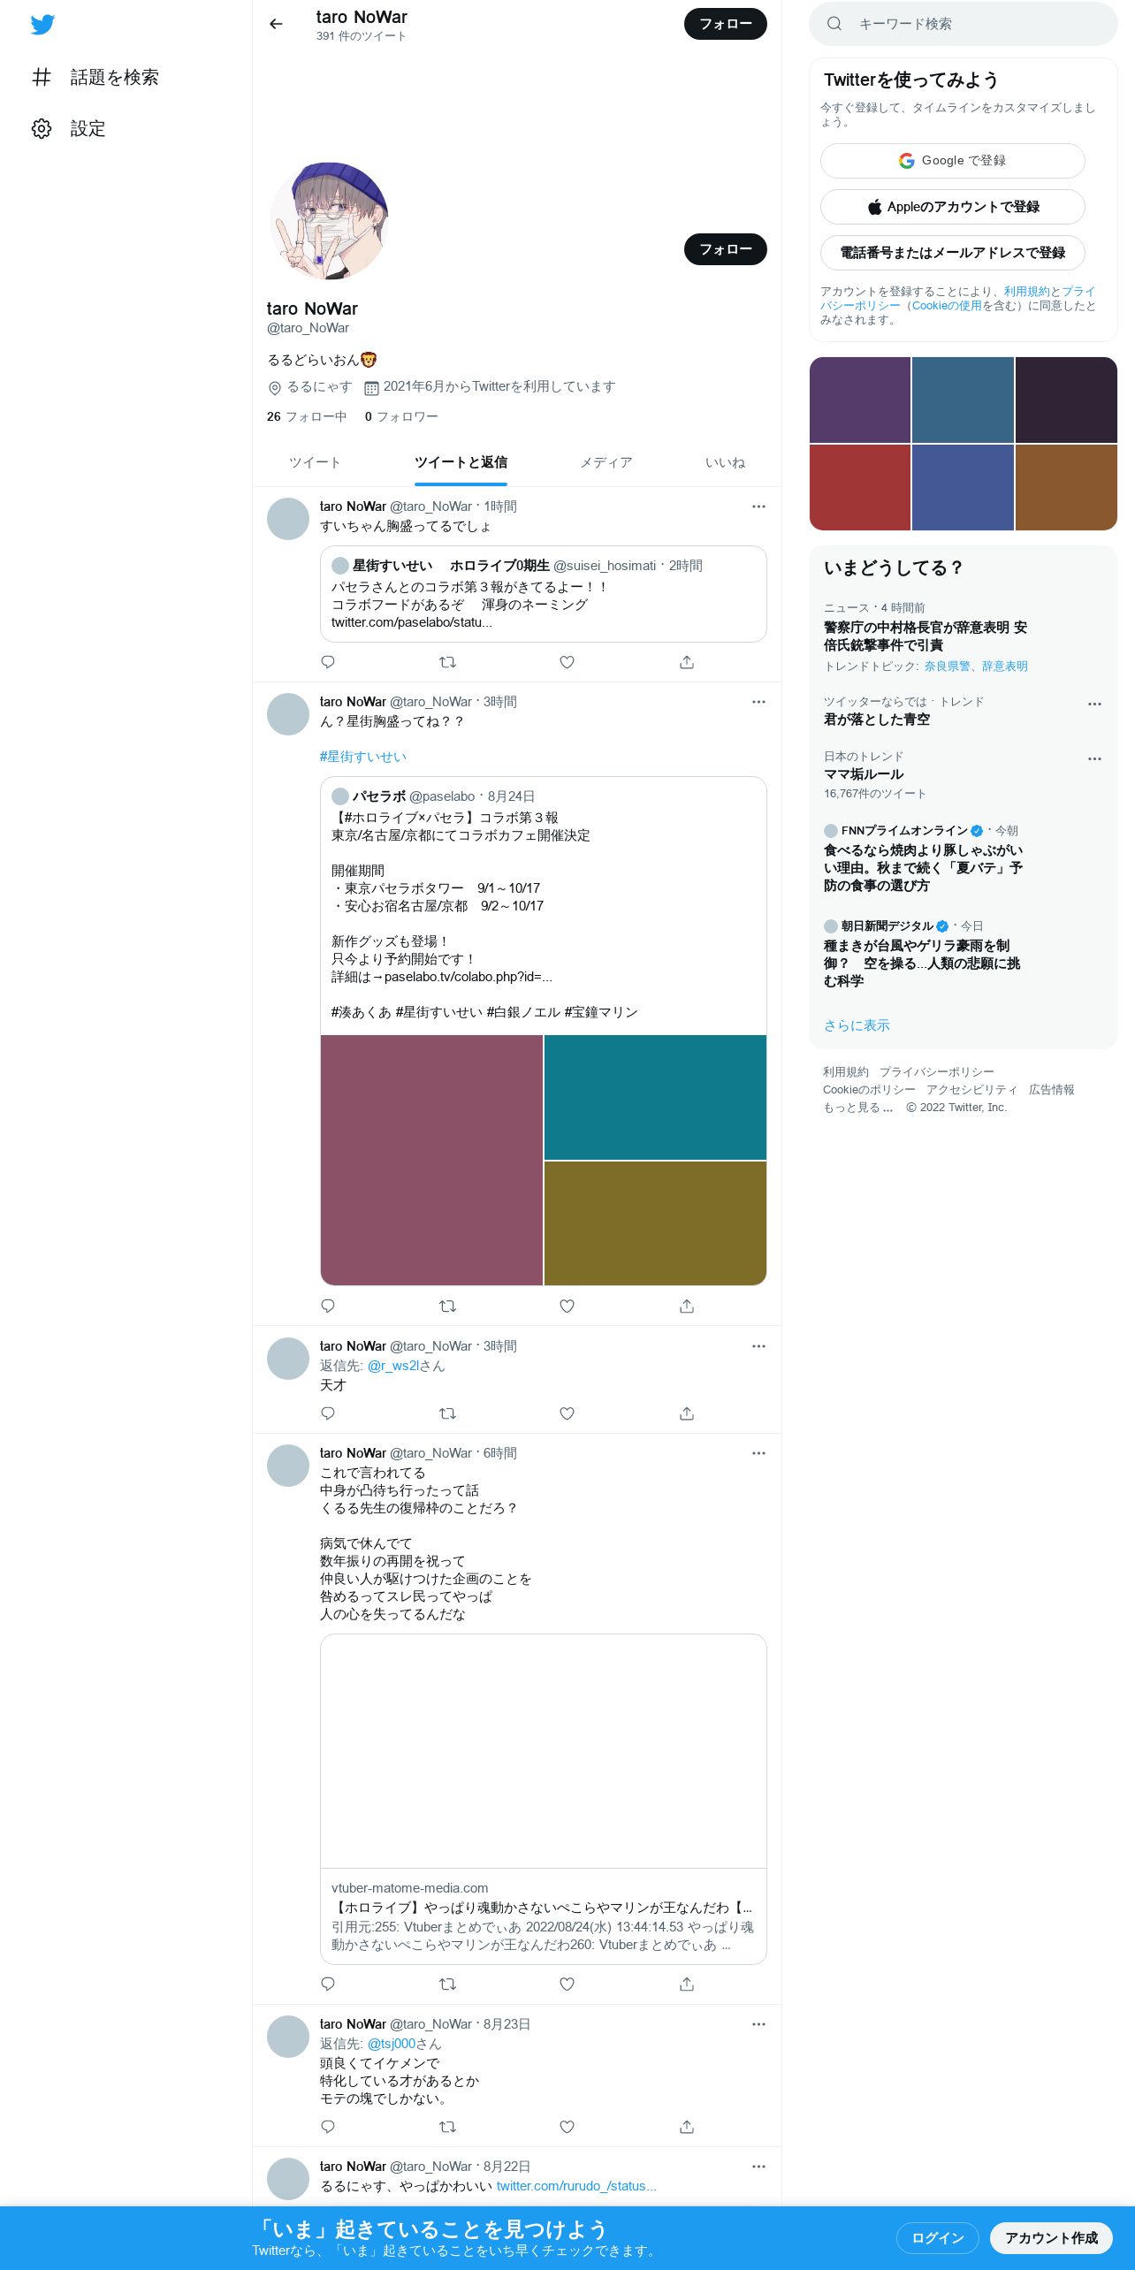The width and height of the screenshot is (1135, 2270).
Task: Like the 天才 reply tweet
Action: pyautogui.click(x=567, y=1413)
